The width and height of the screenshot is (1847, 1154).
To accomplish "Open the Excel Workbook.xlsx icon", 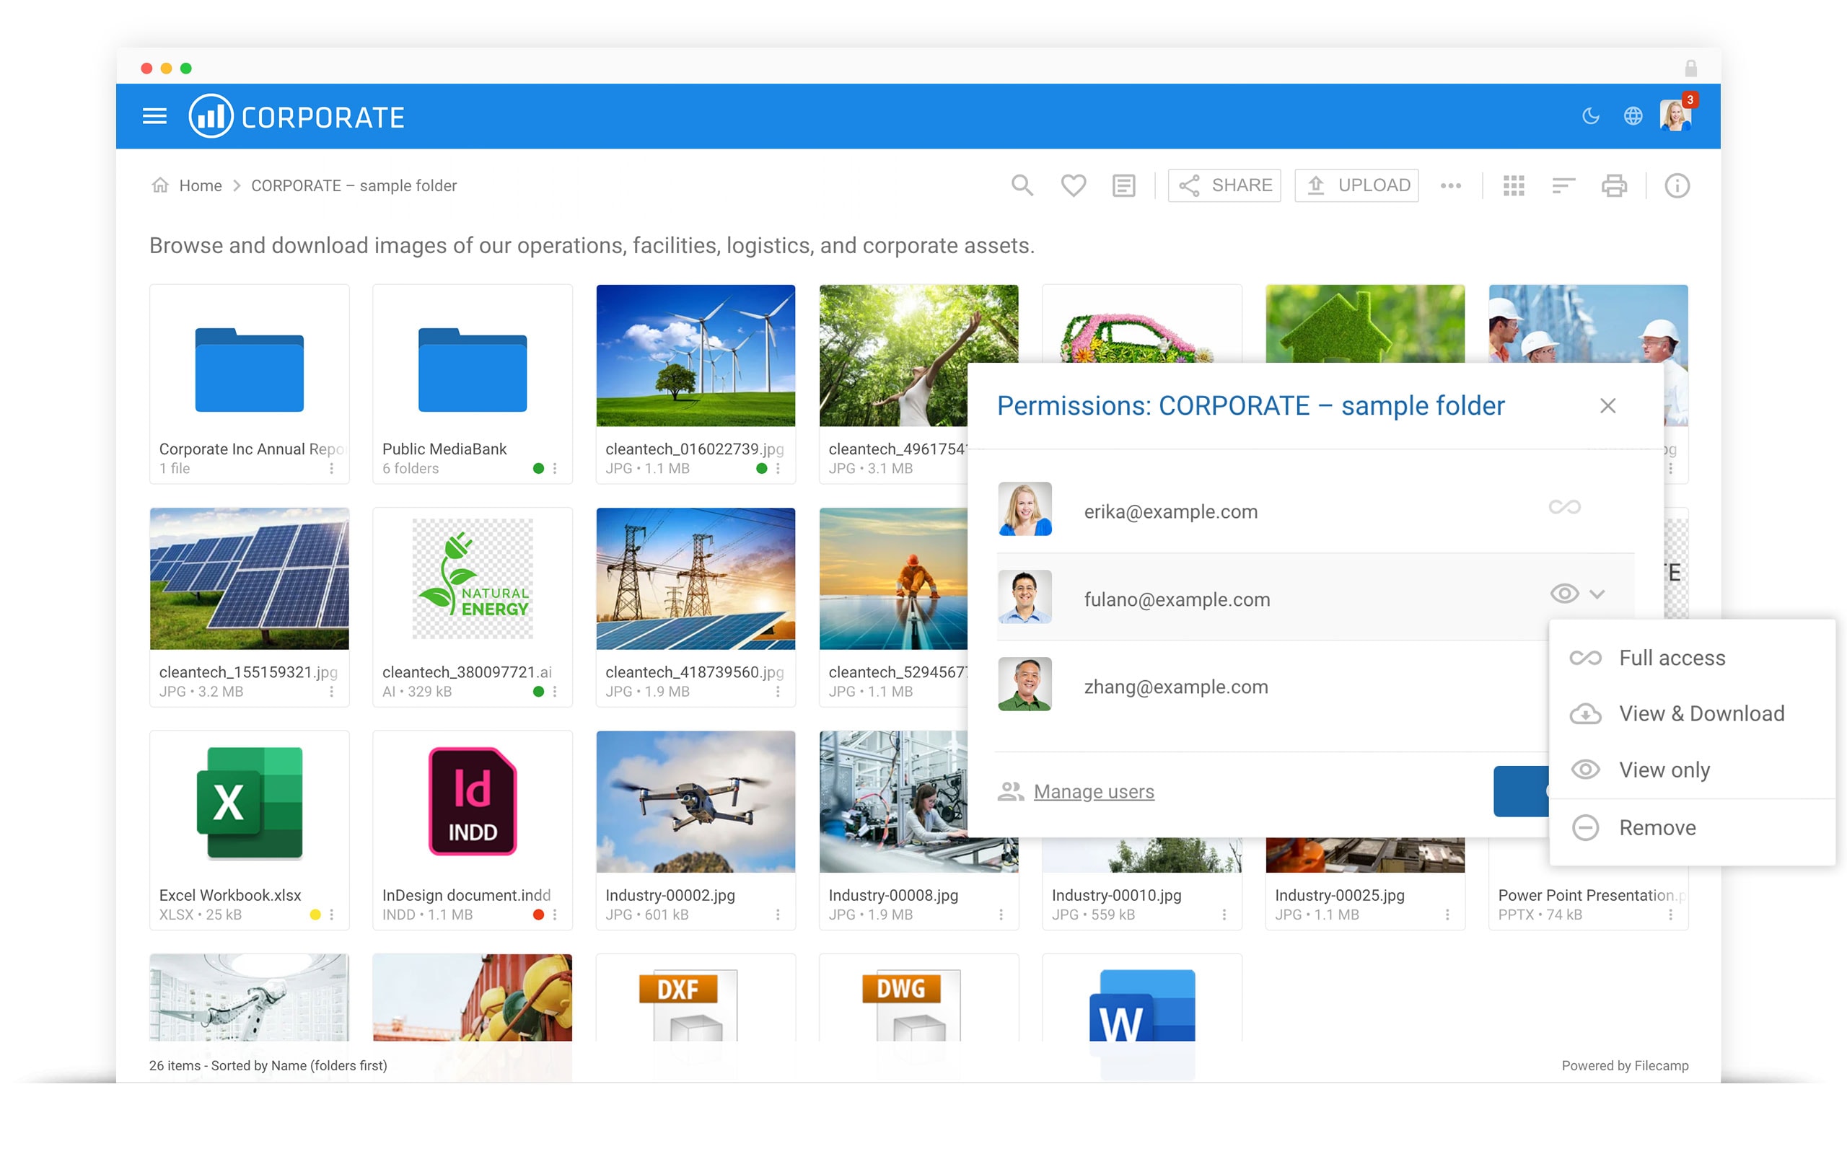I will point(249,802).
